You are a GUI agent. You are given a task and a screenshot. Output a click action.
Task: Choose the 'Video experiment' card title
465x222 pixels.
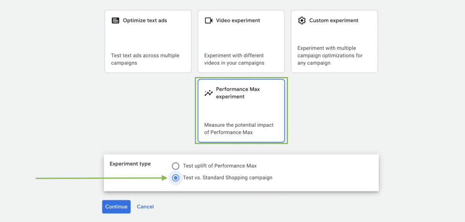[x=238, y=21]
